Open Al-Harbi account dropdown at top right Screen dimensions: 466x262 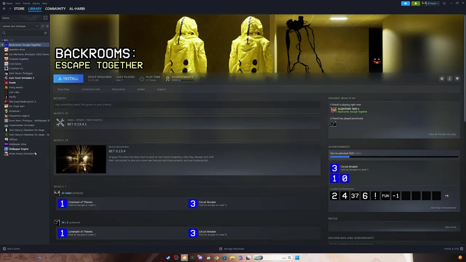pos(430,3)
